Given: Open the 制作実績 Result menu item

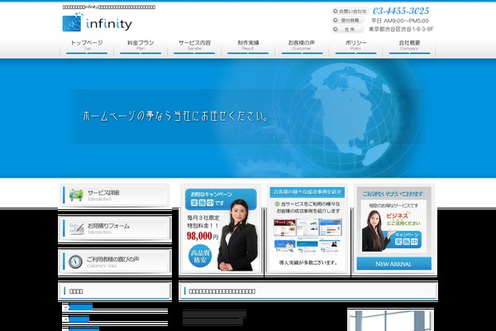Looking at the screenshot, I should tap(248, 47).
